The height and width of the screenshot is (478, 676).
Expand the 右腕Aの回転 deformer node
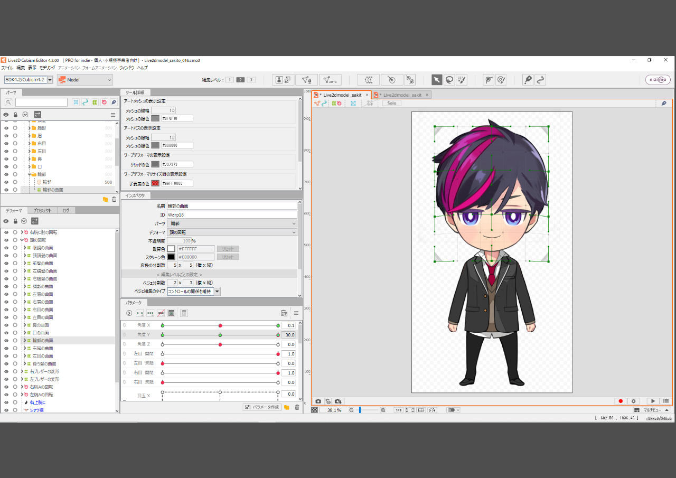coord(22,387)
